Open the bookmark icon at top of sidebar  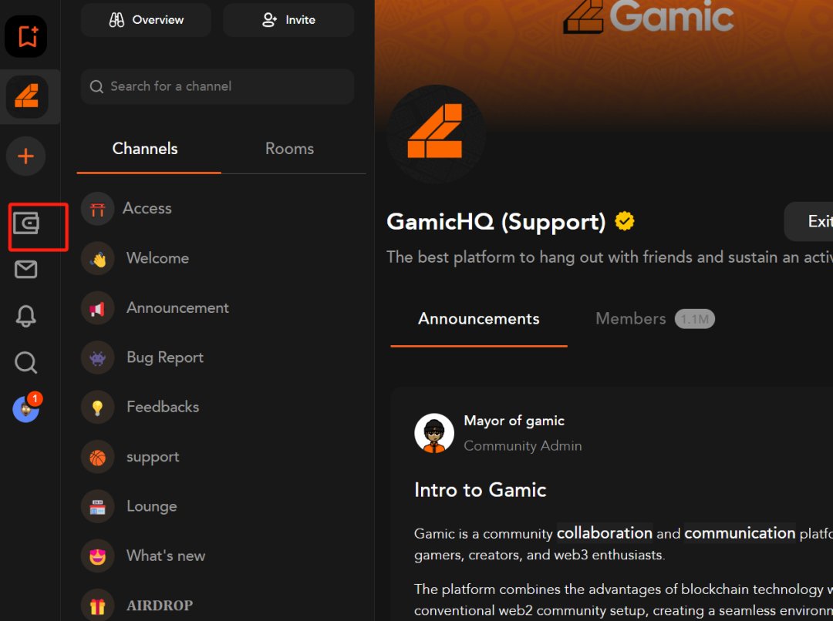click(26, 36)
